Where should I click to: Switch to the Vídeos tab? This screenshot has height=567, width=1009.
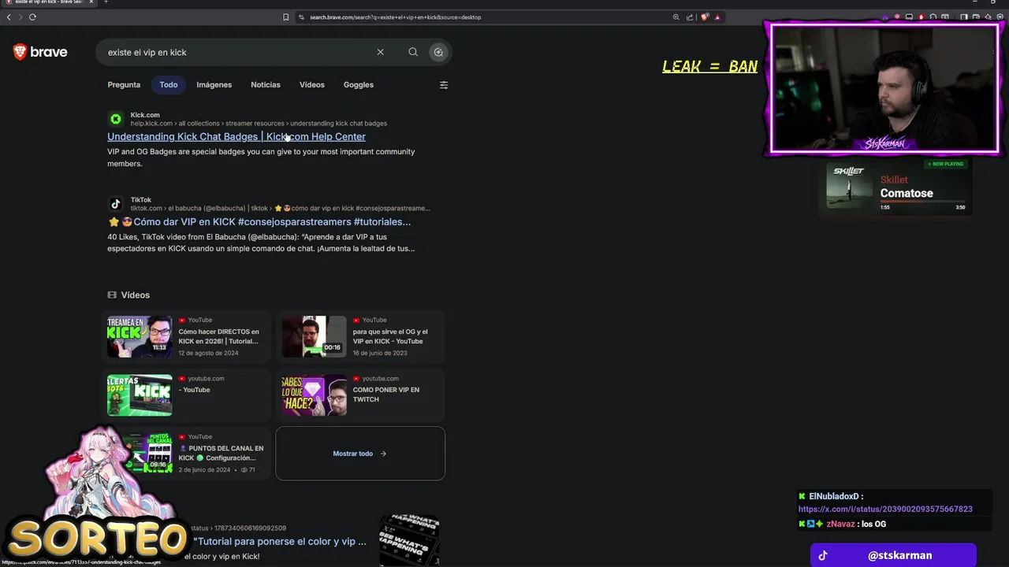pos(312,84)
